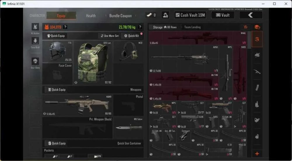Click Quick Equip in the Quick Use Container header
Image resolution: width=292 pixels, height=161 pixels.
point(57,143)
